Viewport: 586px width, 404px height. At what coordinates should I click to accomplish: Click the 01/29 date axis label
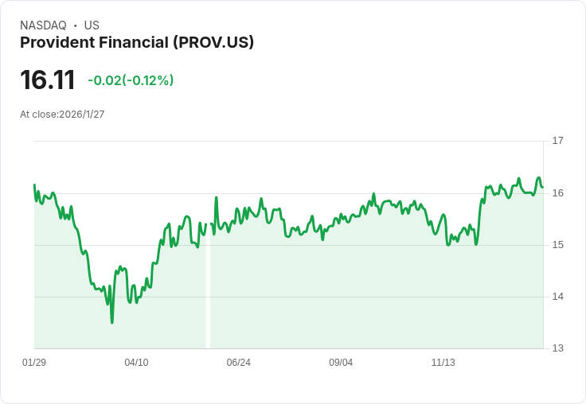34,363
